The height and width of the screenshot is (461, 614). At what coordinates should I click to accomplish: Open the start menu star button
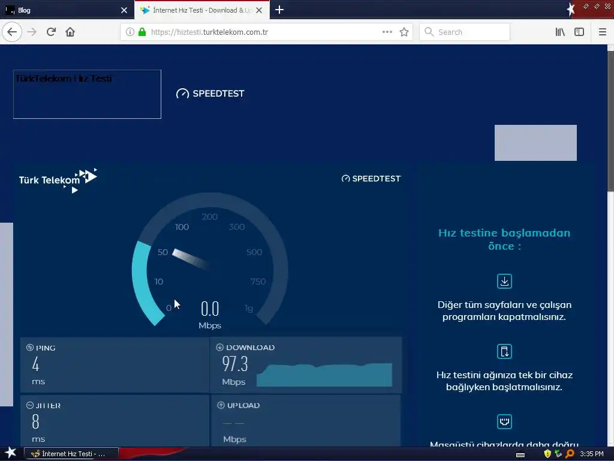point(11,454)
